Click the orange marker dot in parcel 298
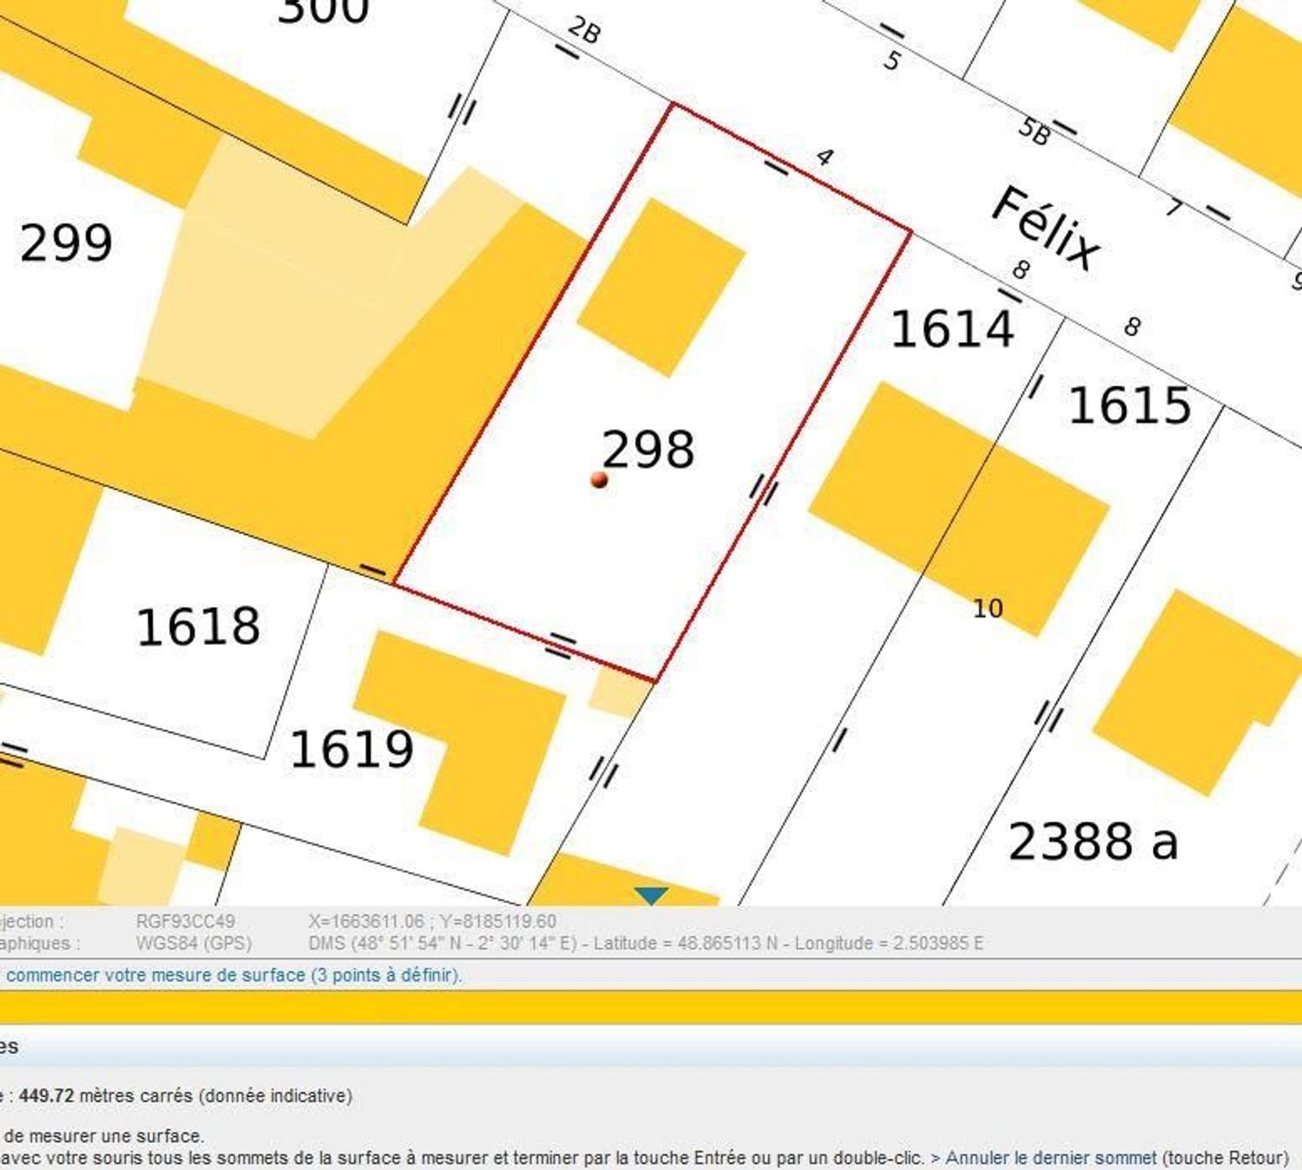 (x=599, y=479)
